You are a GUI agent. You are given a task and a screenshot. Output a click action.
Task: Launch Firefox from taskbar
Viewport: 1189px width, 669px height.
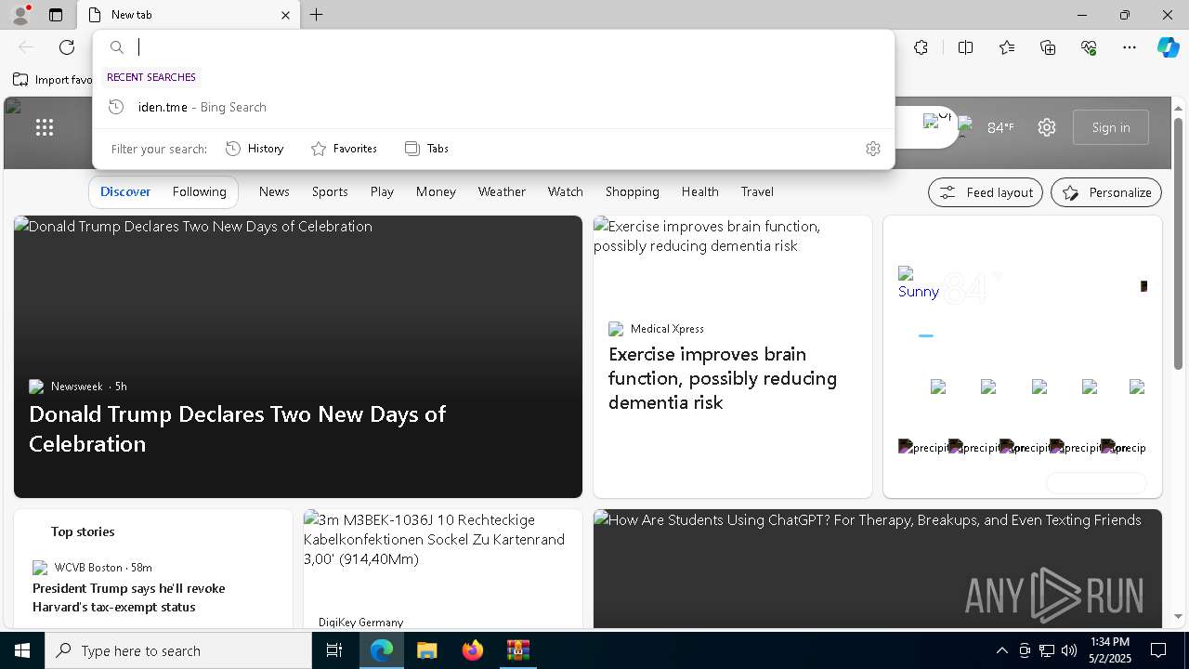[473, 650]
